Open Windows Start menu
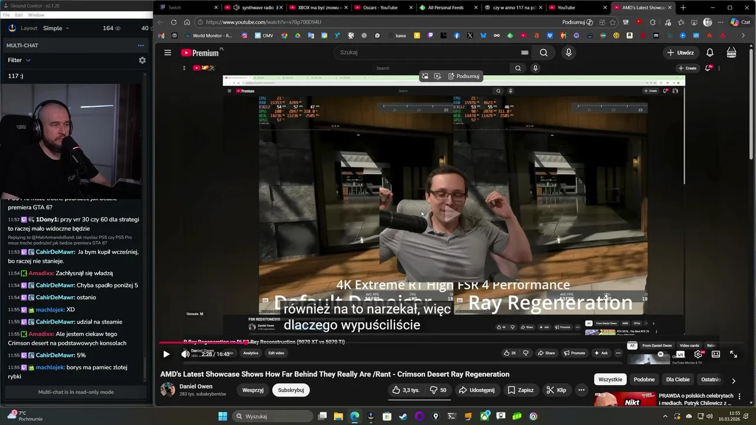756x425 pixels. [223, 416]
